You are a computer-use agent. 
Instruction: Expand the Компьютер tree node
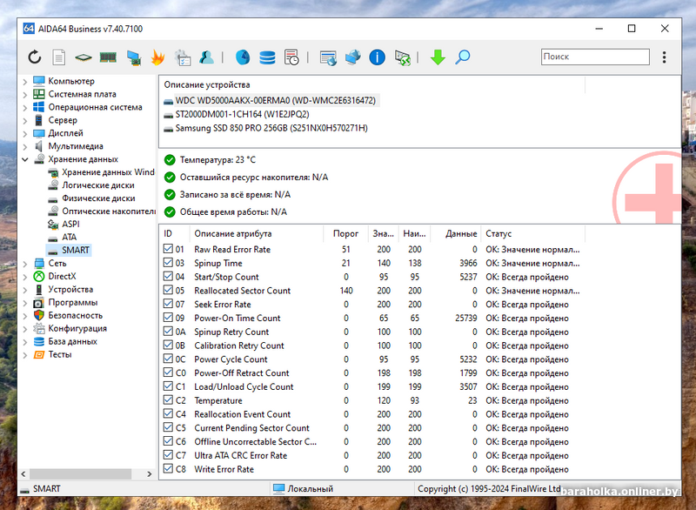24,81
